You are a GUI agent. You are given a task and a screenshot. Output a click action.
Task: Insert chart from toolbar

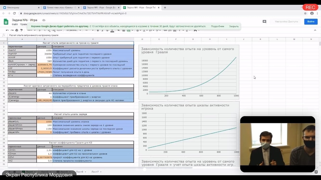click(x=175, y=30)
